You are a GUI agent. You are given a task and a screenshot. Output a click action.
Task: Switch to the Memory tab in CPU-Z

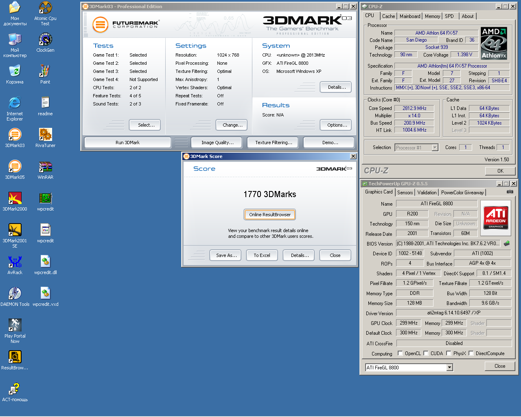click(433, 16)
